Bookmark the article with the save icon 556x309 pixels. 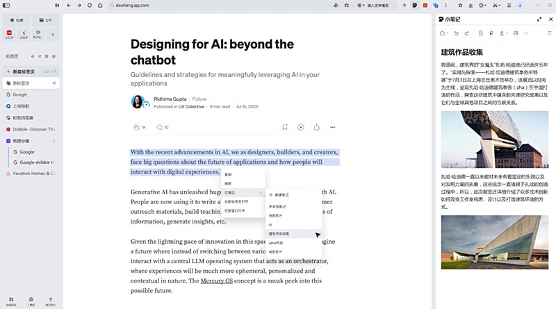(x=285, y=127)
